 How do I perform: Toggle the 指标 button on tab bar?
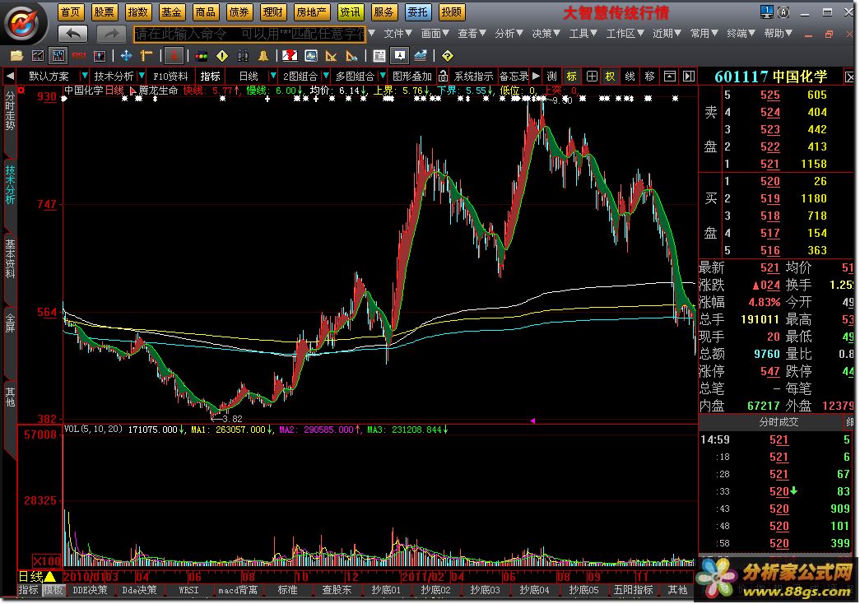point(29,590)
